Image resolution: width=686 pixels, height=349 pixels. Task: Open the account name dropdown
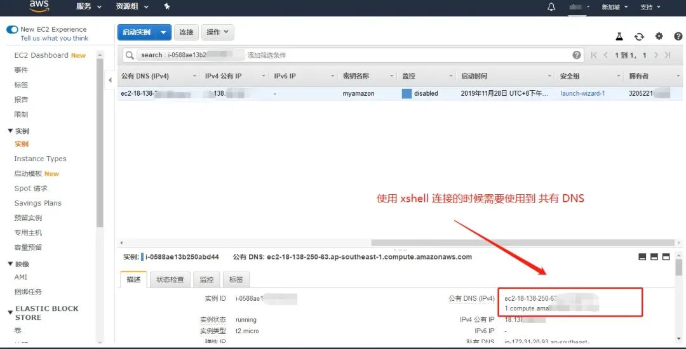pos(579,7)
